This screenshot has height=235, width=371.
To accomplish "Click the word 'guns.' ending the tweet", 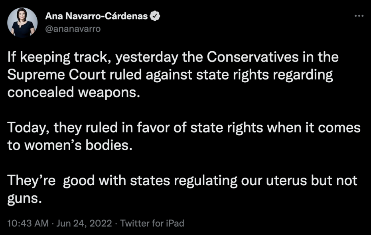I will pyautogui.click(x=25, y=198).
